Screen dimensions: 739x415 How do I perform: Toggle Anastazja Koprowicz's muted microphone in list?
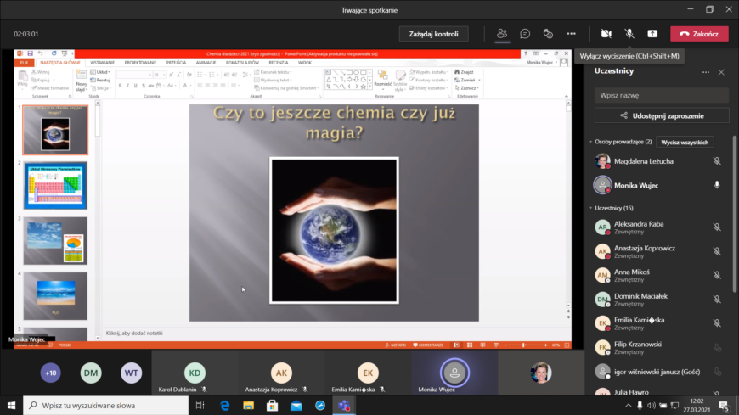click(x=717, y=251)
